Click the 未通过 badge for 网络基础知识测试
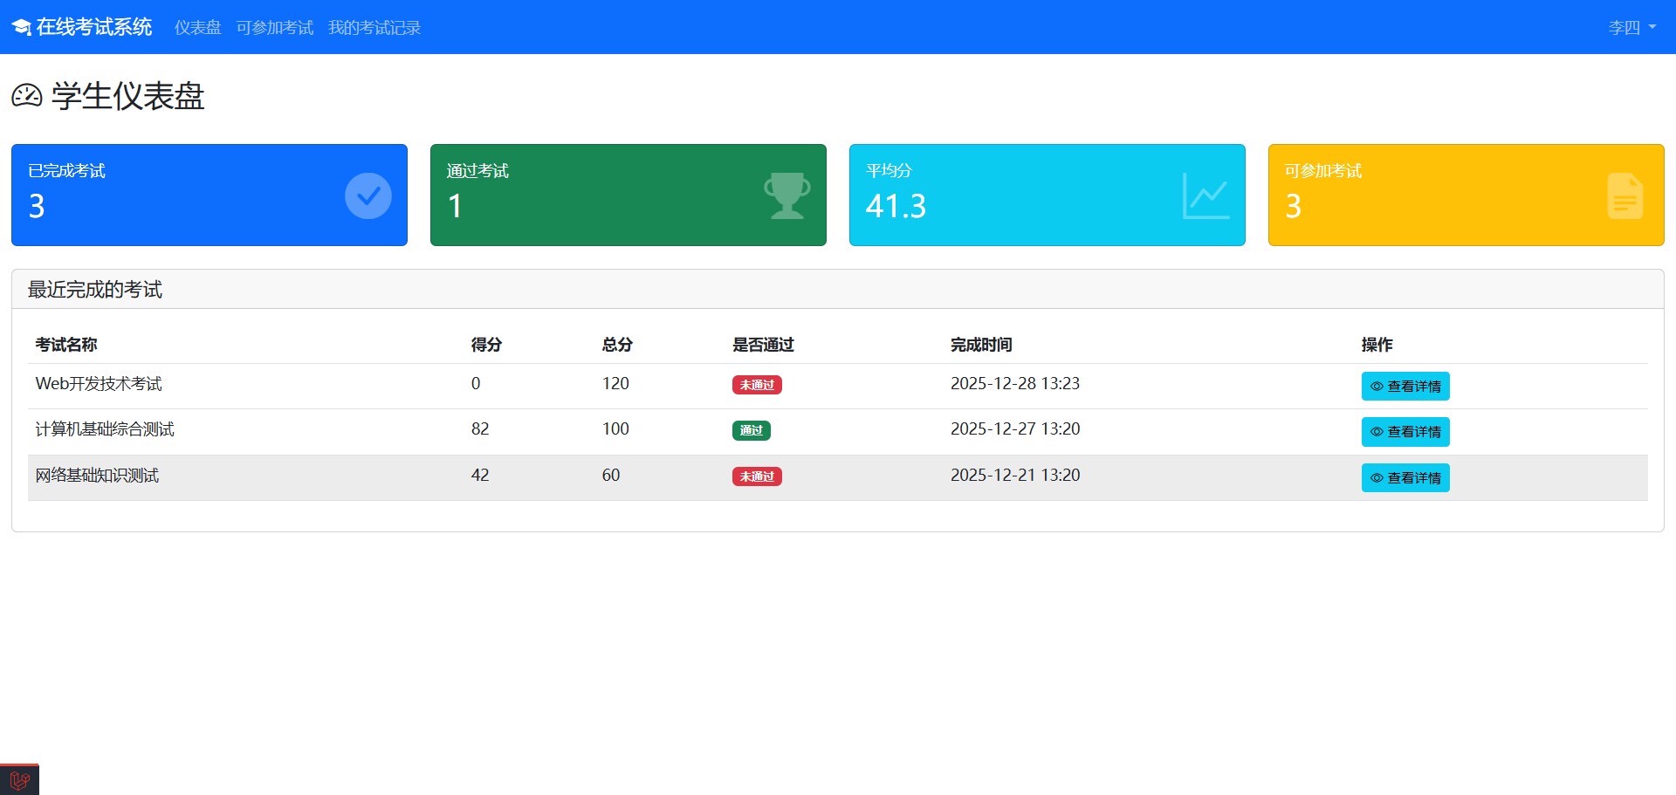The width and height of the screenshot is (1676, 795). click(x=756, y=476)
